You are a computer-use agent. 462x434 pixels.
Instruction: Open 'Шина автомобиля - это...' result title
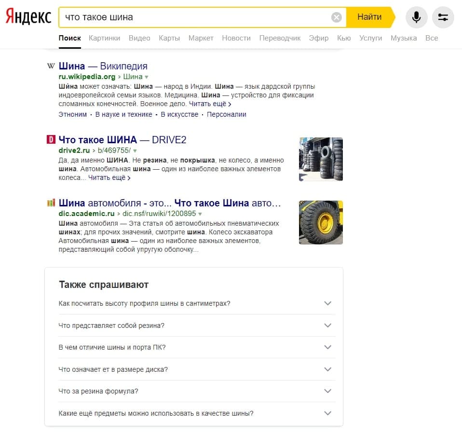(170, 203)
